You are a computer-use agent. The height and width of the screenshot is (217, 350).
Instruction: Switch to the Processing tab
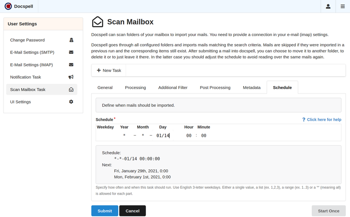pos(135,87)
